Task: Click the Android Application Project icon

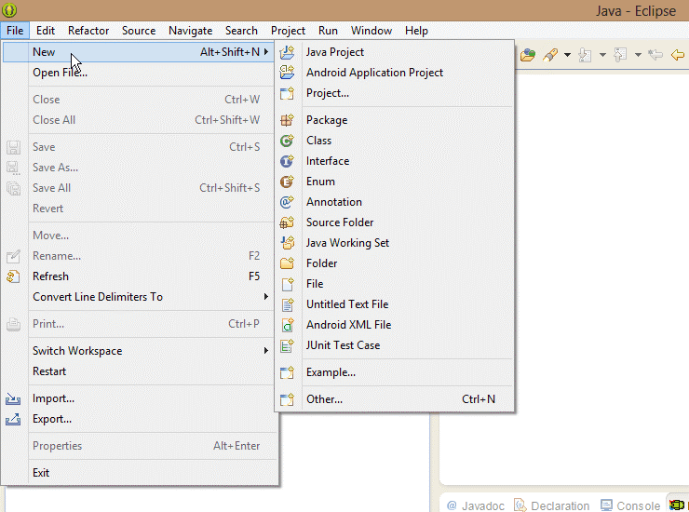Action: coord(287,73)
